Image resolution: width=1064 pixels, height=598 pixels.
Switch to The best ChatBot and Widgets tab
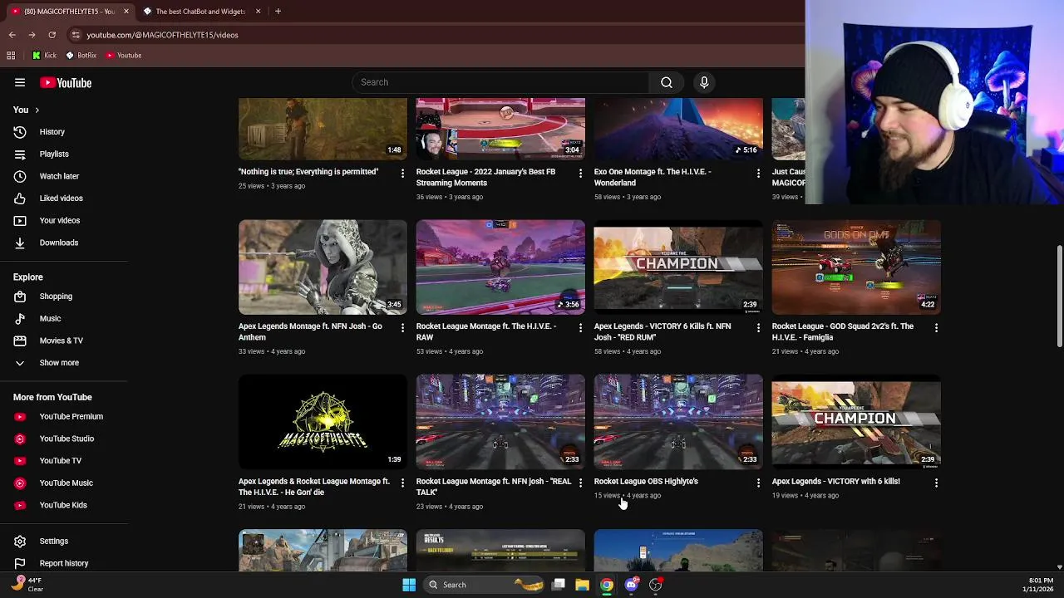coord(199,12)
